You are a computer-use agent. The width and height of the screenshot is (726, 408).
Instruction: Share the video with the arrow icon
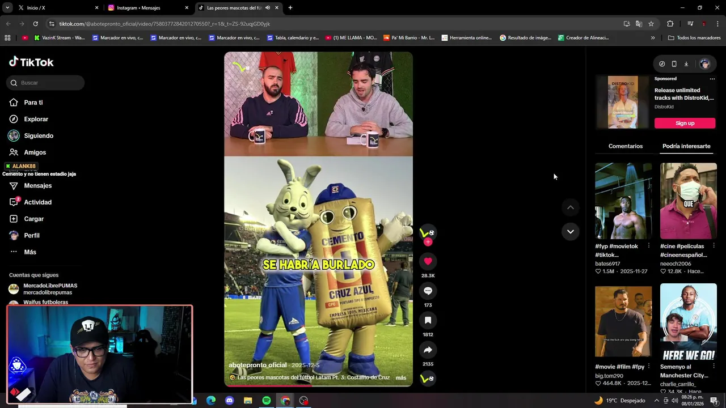[x=428, y=350]
